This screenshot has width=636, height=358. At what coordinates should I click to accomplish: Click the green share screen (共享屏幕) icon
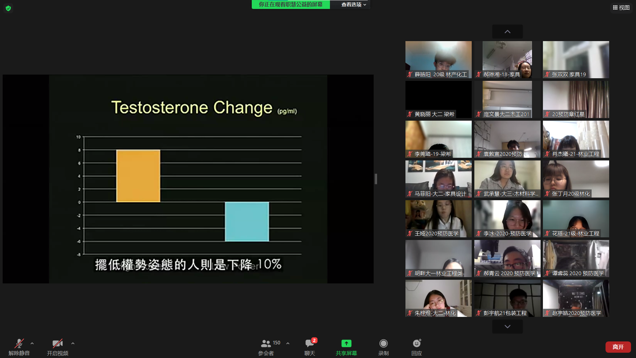tap(346, 343)
